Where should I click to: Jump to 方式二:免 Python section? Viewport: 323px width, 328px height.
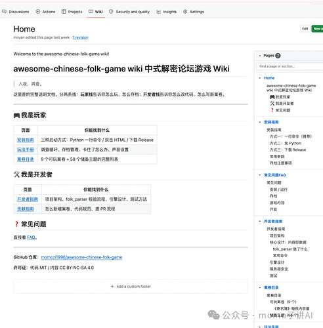point(286,143)
